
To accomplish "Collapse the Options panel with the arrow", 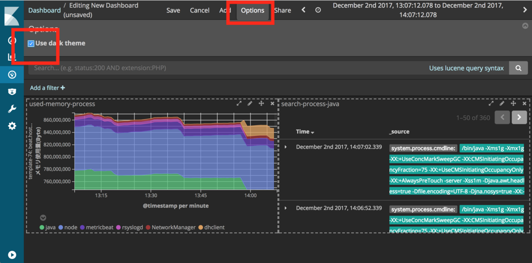I will click(525, 25).
